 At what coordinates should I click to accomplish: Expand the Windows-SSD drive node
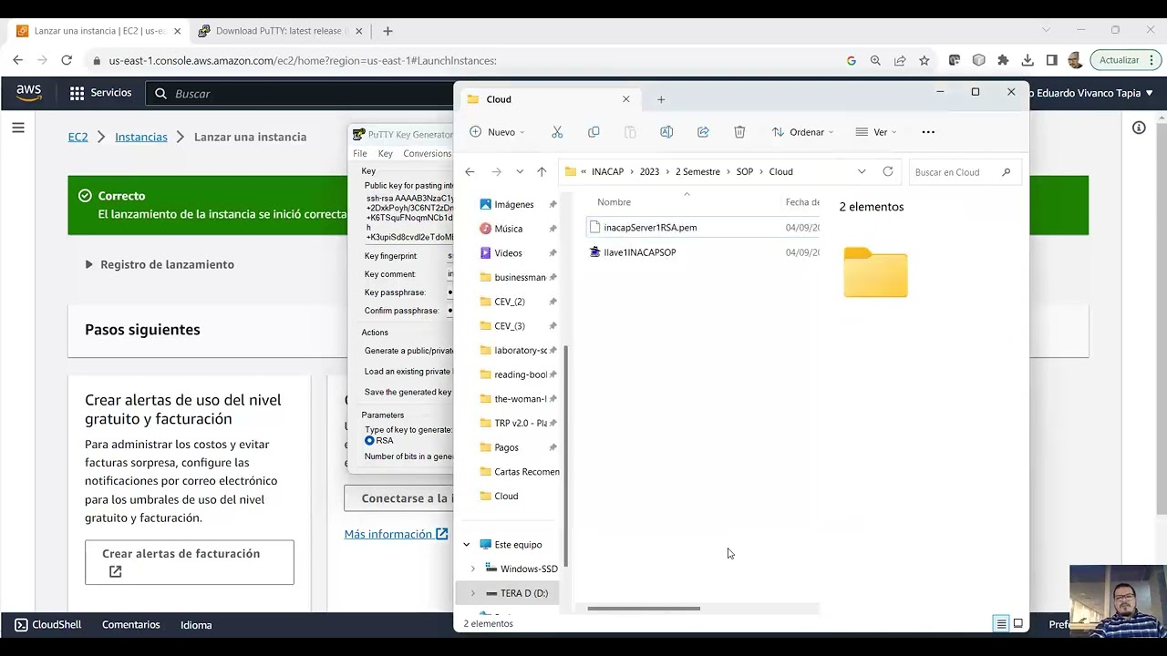click(472, 569)
